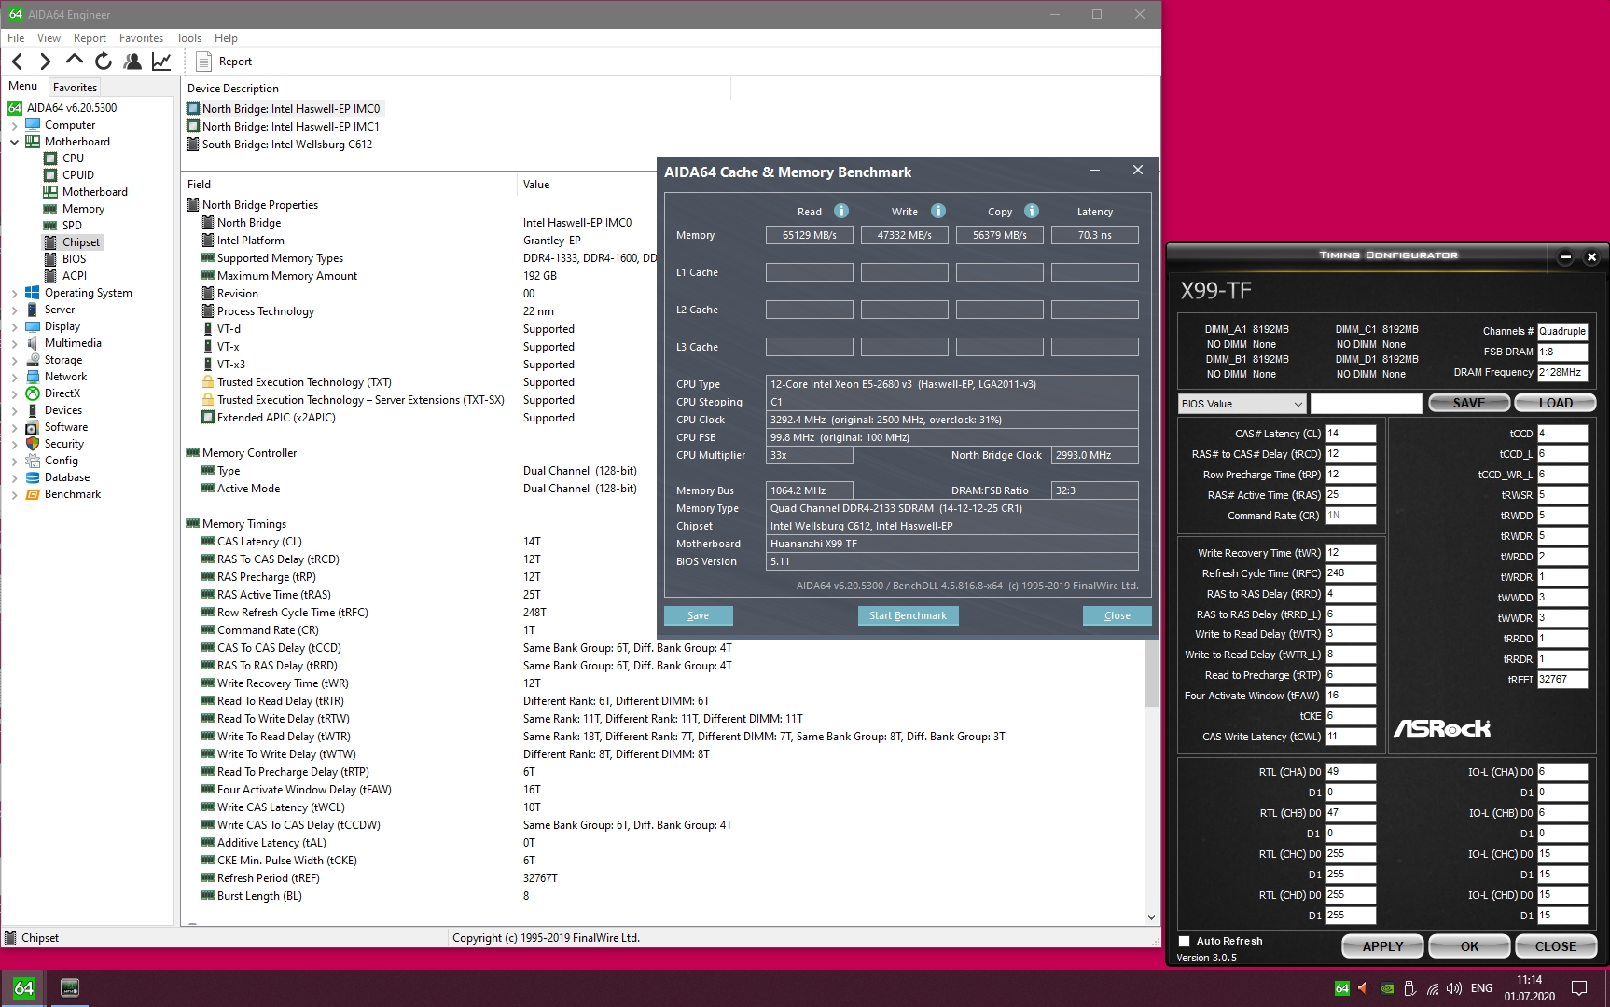Screen dimensions: 1610x1007
Task: Toggle the Auto Refresh checkbox
Action: click(1185, 941)
